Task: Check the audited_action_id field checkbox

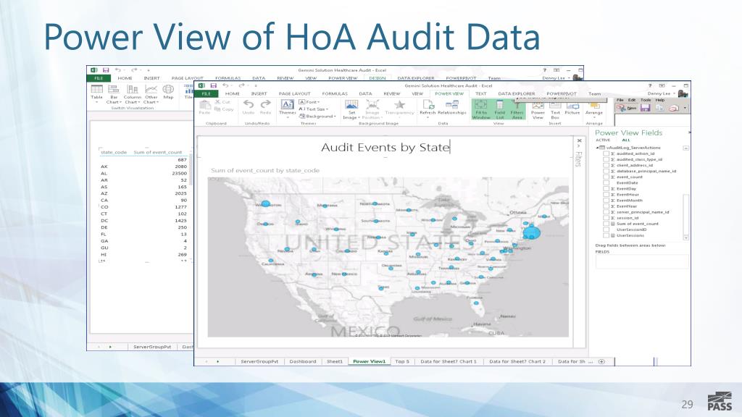Action: pos(606,153)
